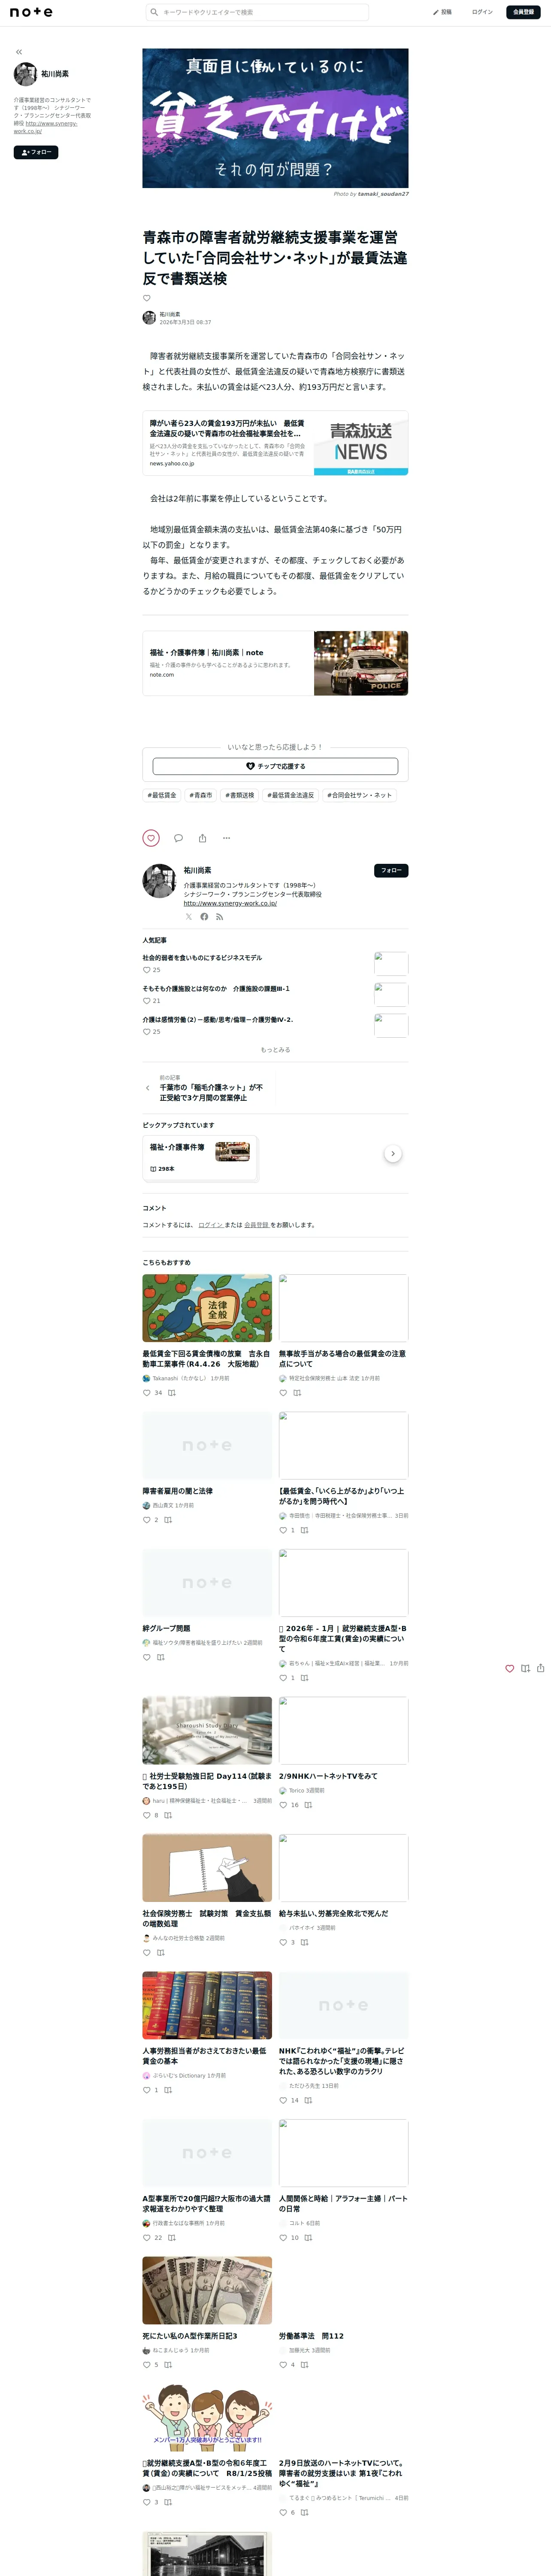Open the 会員登録 link in the comment section
The height and width of the screenshot is (2576, 551).
[x=256, y=1225]
